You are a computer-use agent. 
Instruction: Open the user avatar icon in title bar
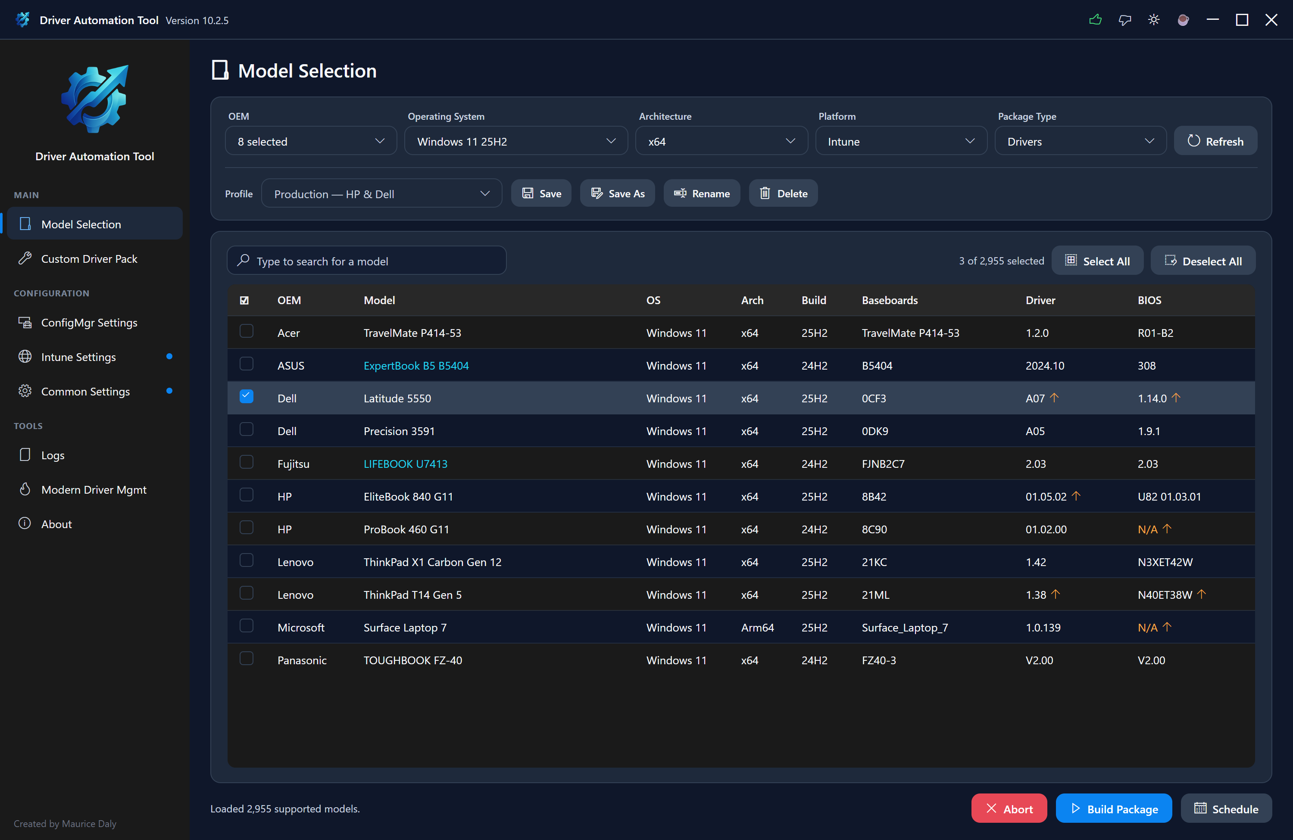[x=1183, y=20]
